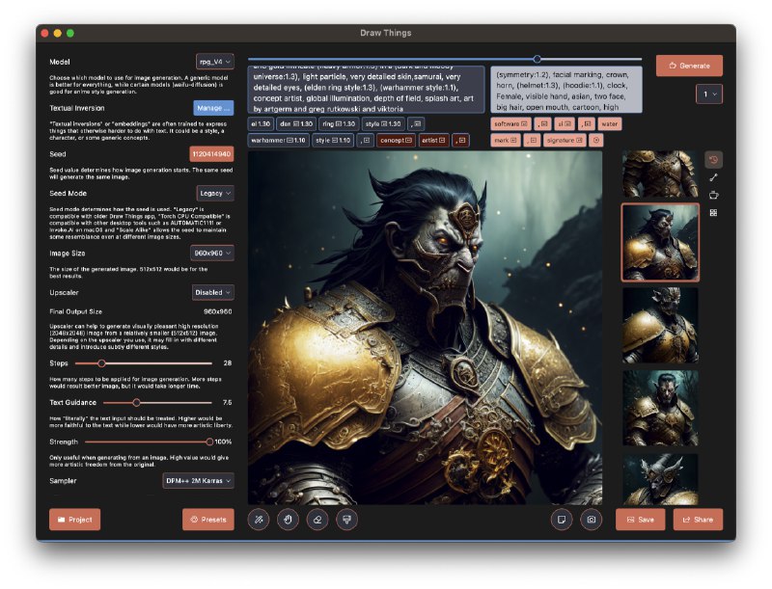Screen dimensions: 772x589
Task: Open the Presets button
Action: (x=208, y=520)
